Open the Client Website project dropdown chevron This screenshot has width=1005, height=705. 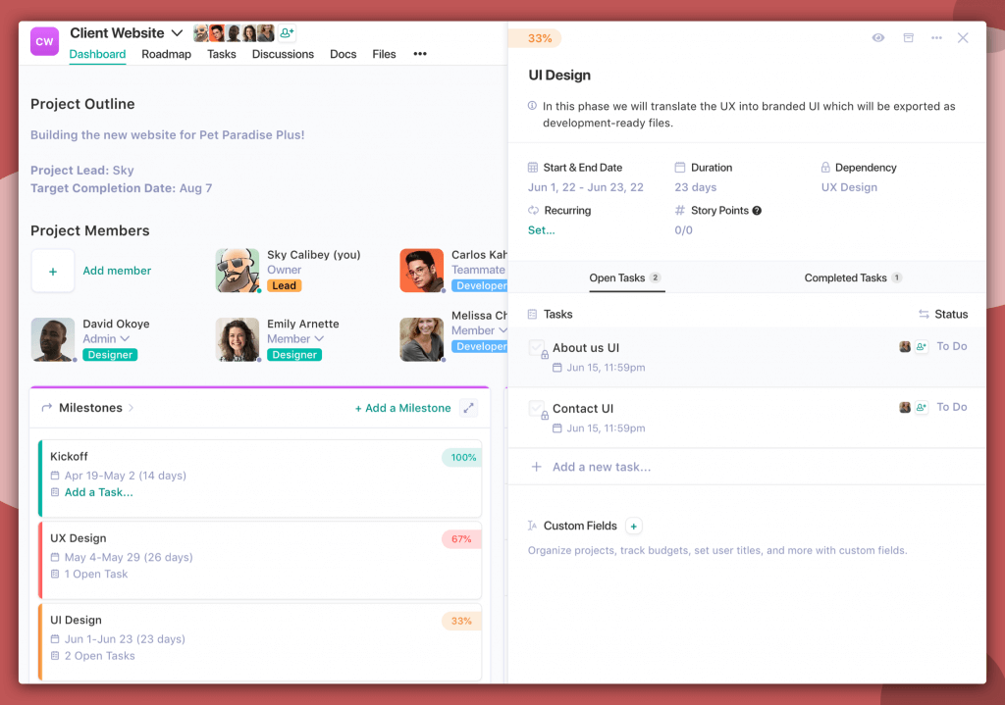(x=178, y=32)
